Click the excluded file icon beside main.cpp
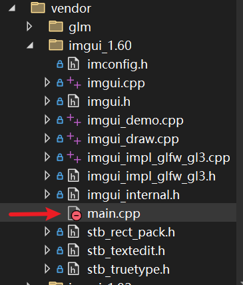 pos(75,214)
